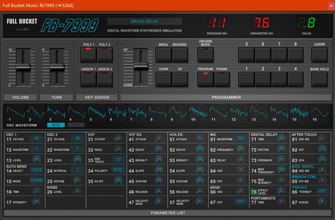Enable Poly 1 key assign mode
Screen dimensions: 335x220
coord(88,55)
